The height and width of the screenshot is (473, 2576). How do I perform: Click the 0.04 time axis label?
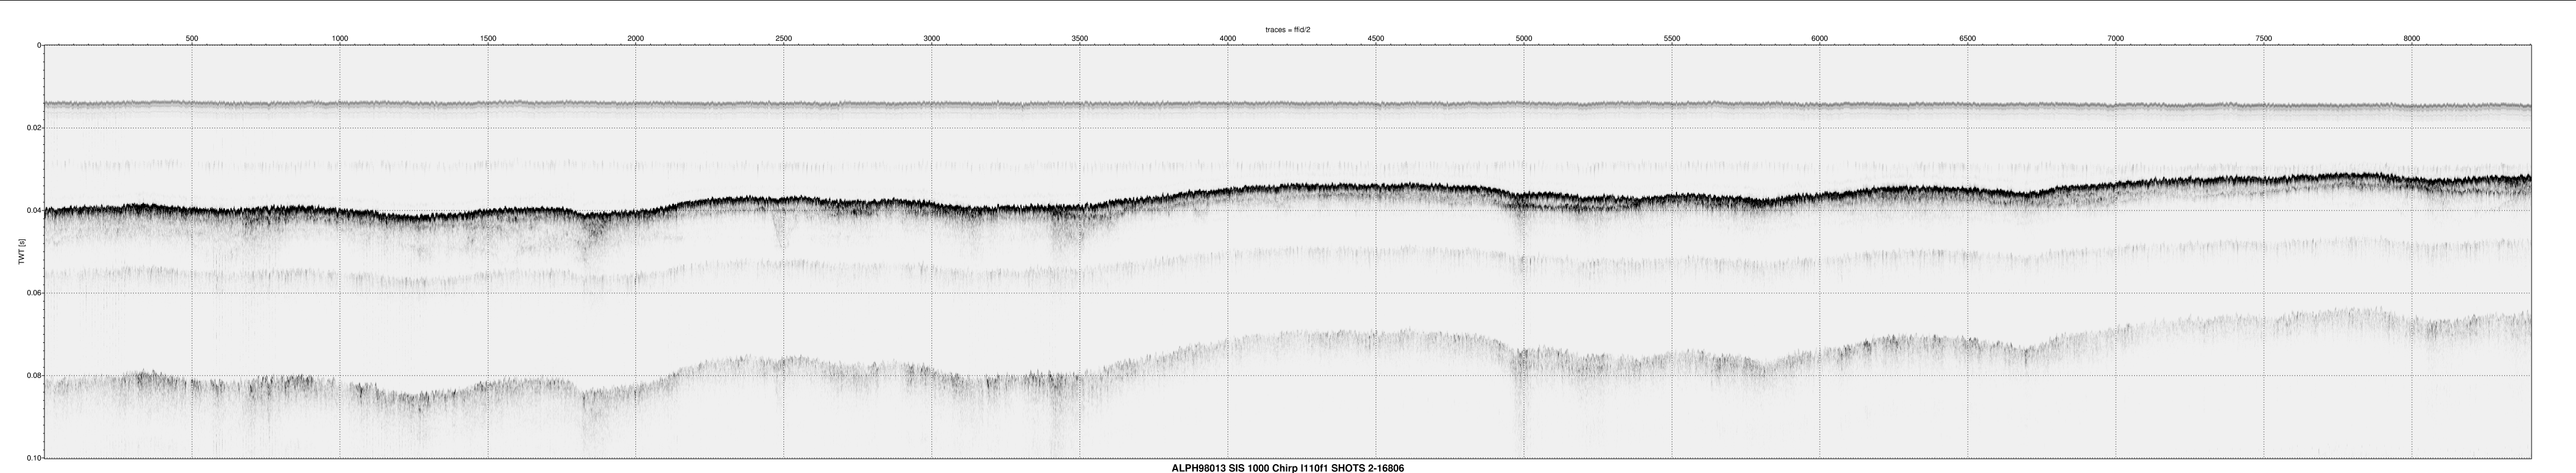coord(33,210)
